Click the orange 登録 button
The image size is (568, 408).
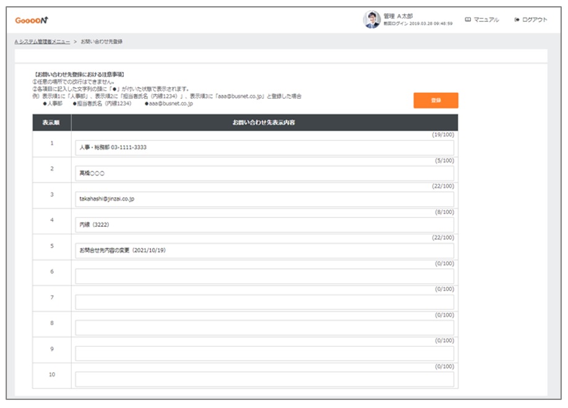[x=436, y=100]
